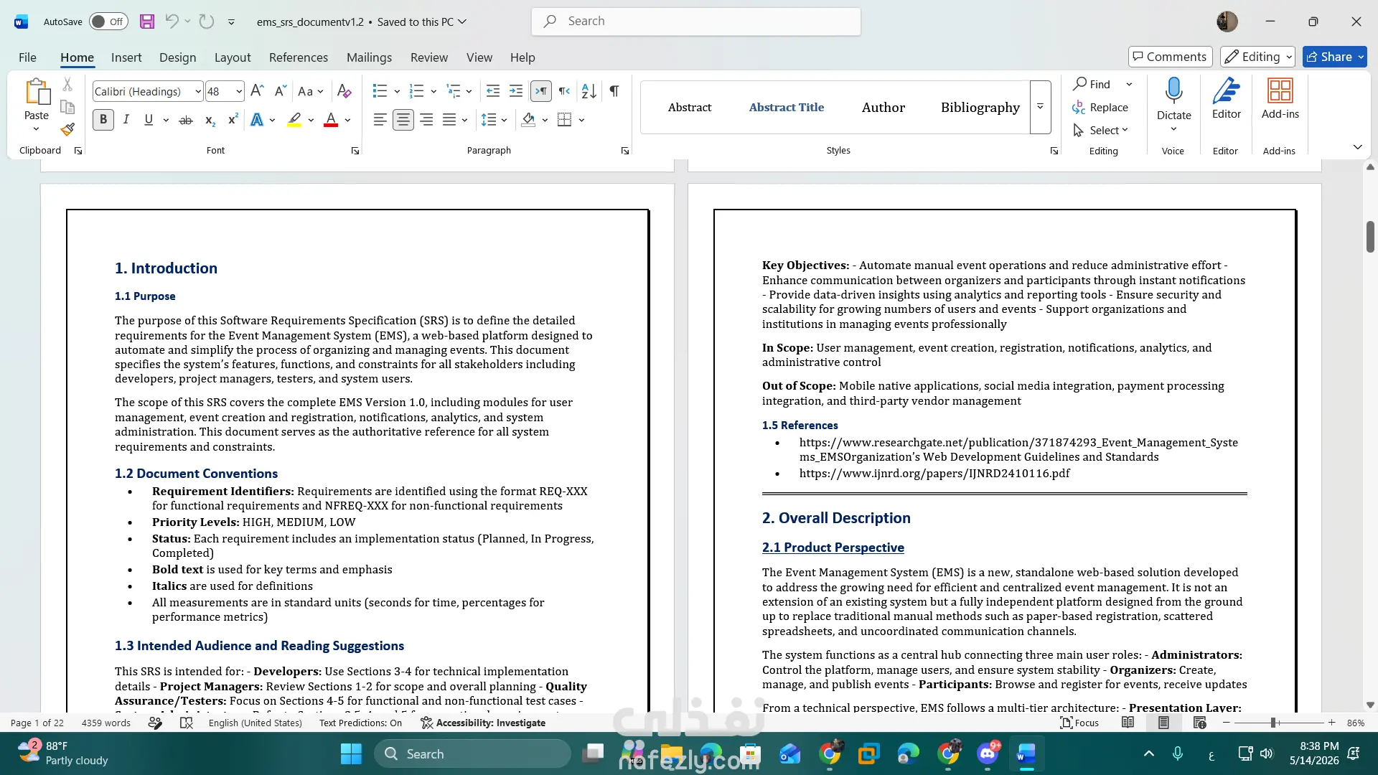Click the Cut scissors icon
Image resolution: width=1378 pixels, height=775 pixels.
pyautogui.click(x=67, y=85)
